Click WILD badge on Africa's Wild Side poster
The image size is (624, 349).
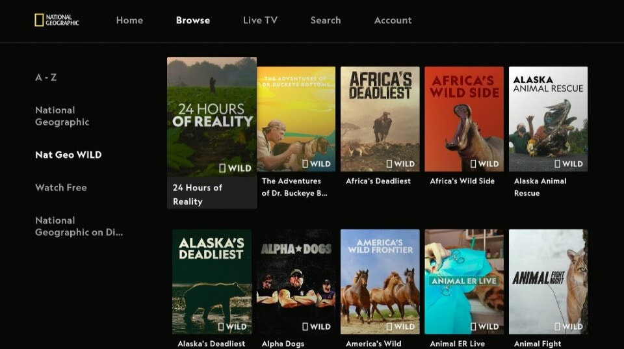(x=485, y=164)
